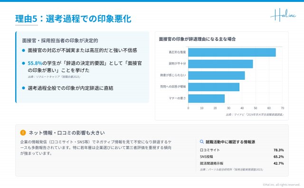Click the '質問への回答が曖昧' bar in chart
Image resolution: width=304 pixels, height=188 pixels.
click(214, 87)
